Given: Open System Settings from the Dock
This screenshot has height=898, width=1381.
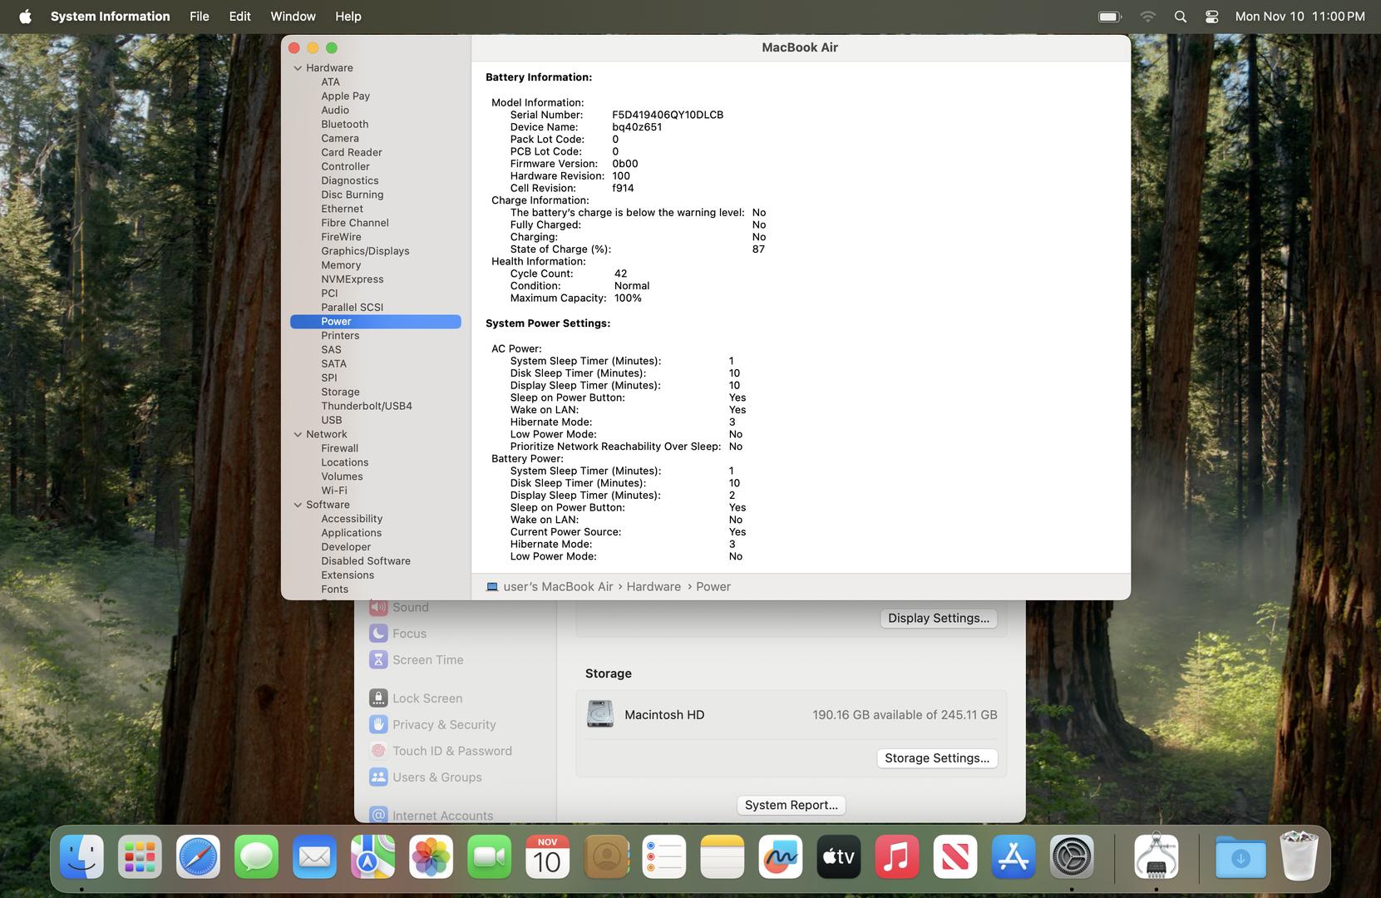Looking at the screenshot, I should pos(1071,857).
